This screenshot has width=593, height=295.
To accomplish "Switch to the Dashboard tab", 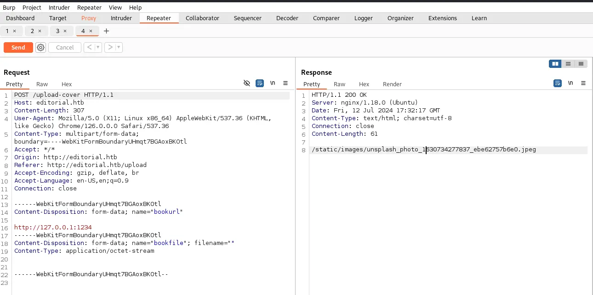I will point(20,18).
